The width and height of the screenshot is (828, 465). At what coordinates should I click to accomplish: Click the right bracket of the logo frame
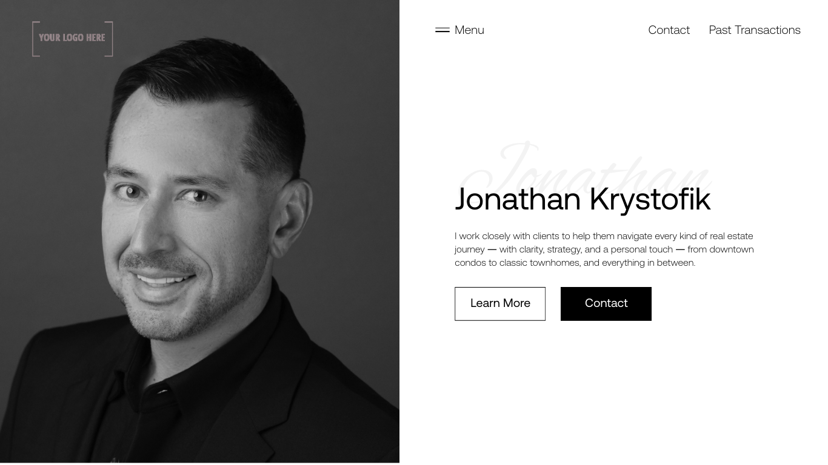tap(110, 39)
